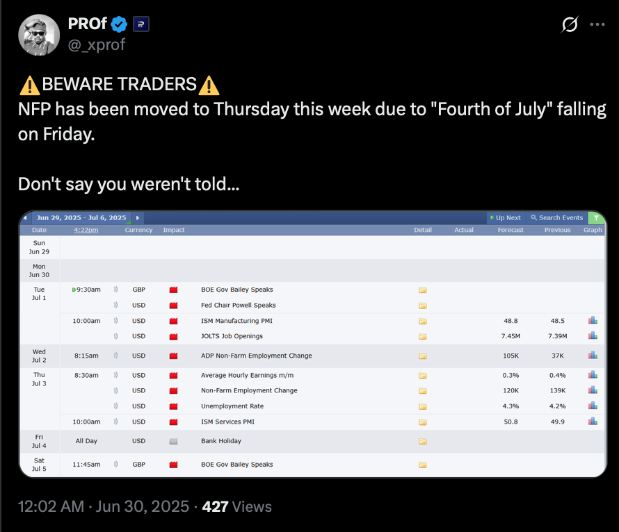Screen dimensions: 619x532
Task: Open the Grok explain icon on the tweet
Action: [570, 24]
